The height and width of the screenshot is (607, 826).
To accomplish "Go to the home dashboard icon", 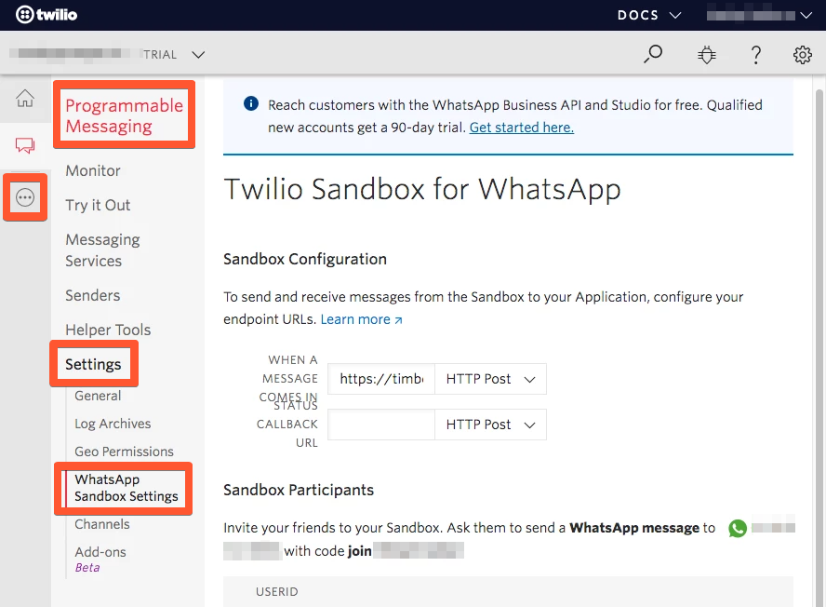I will click(x=25, y=98).
